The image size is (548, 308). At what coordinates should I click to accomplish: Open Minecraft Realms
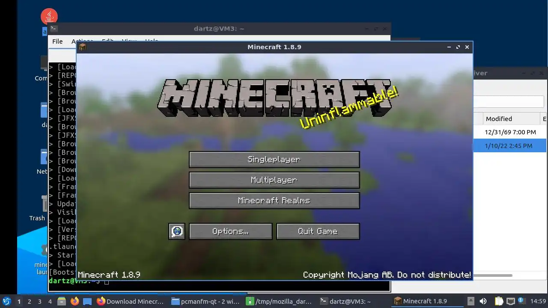(x=274, y=201)
